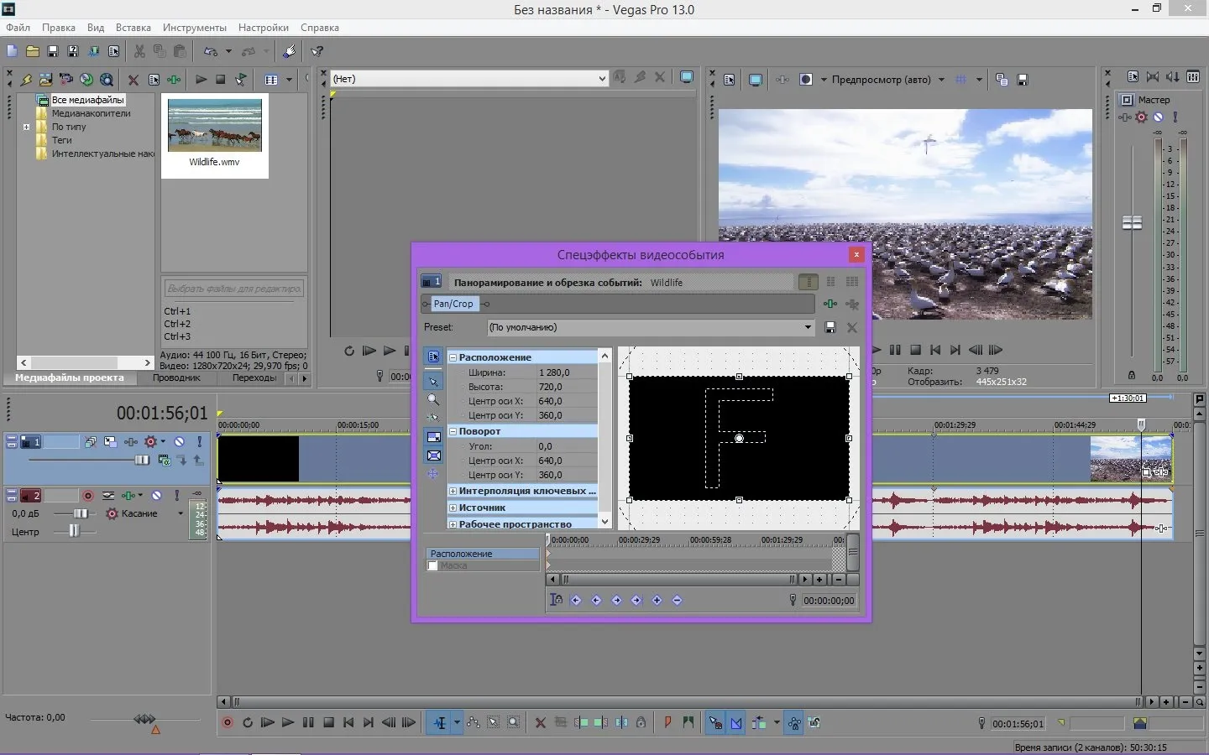1209x755 pixels.
Task: Click the Pan/Crop effect chain button
Action: coord(453,304)
